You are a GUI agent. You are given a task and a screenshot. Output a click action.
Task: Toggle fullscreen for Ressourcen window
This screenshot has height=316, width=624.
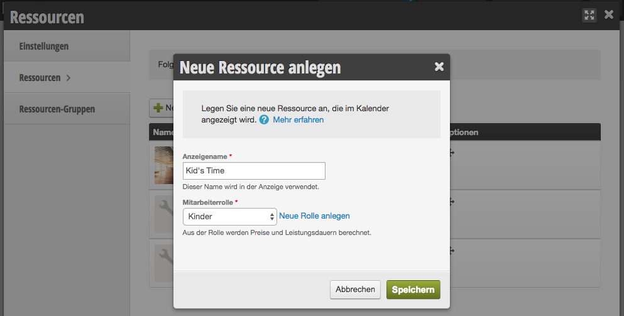click(x=589, y=15)
